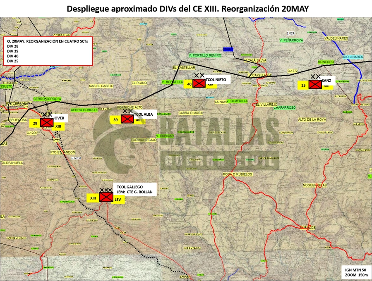Image resolution: width=372 pixels, height=281 pixels.
Task: Click the "VALDELINARES" place label
Action: [336, 38]
